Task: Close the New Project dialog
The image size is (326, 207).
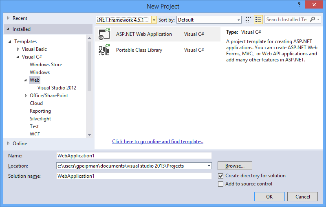Action: coord(314,4)
